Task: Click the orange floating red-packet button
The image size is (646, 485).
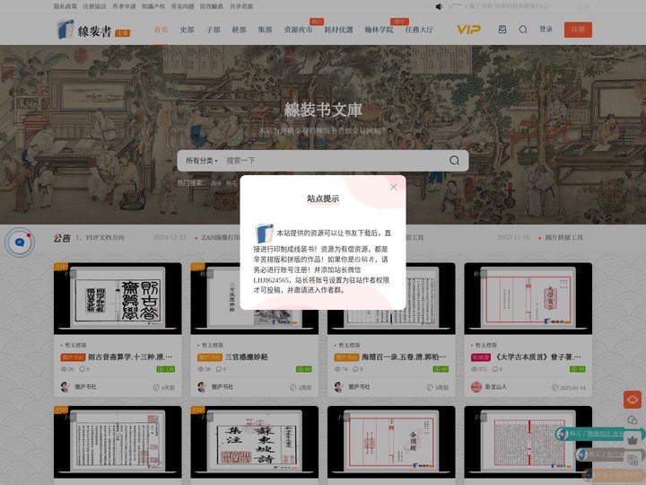Action: [x=632, y=399]
